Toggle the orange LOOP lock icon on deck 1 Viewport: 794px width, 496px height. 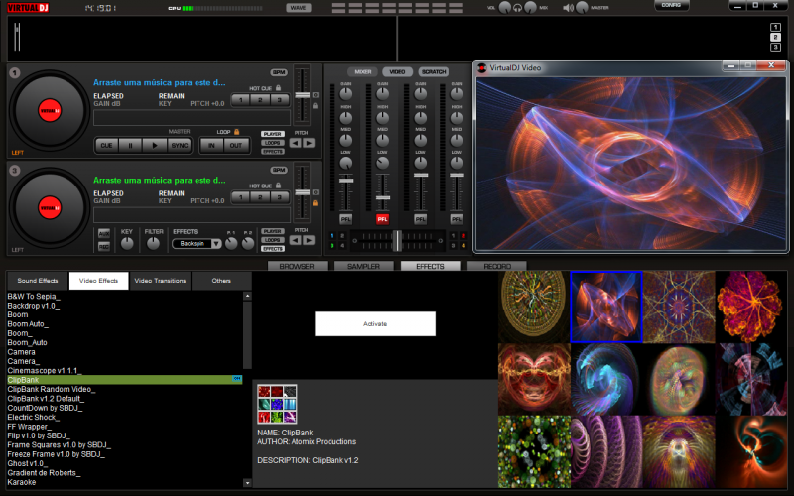(x=236, y=132)
